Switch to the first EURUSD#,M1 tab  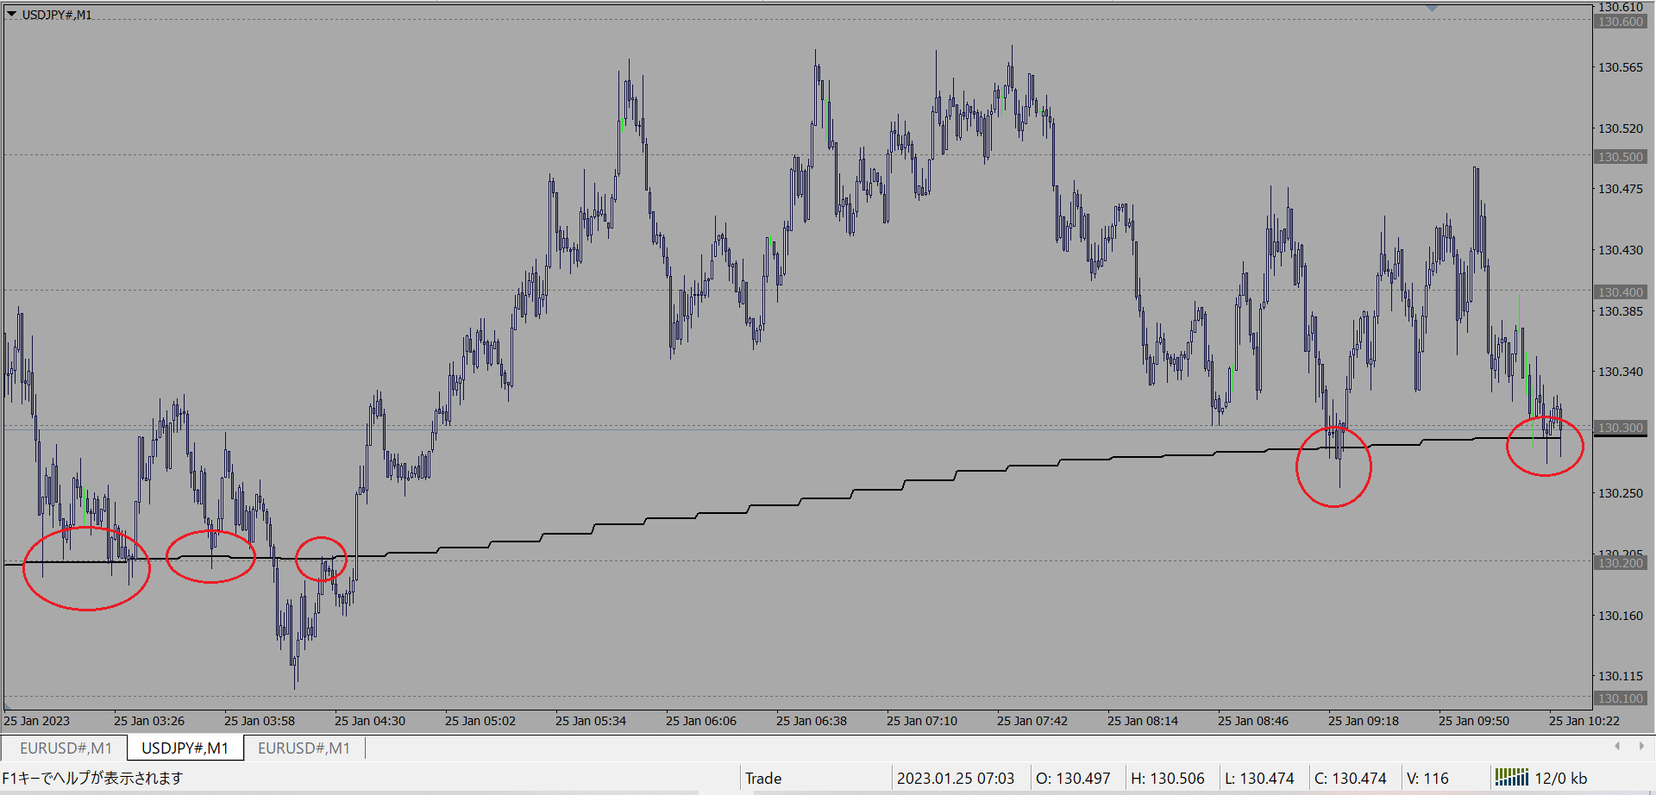66,748
